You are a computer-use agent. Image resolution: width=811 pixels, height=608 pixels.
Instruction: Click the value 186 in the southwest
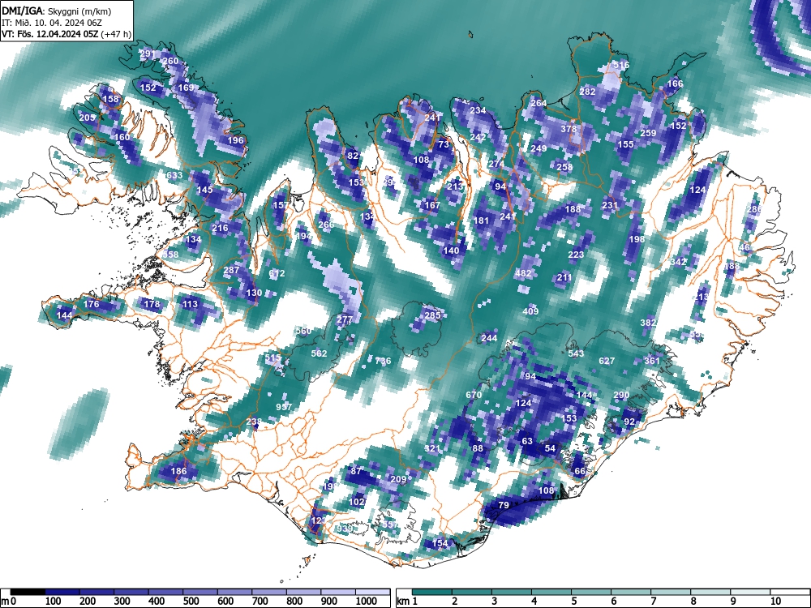[x=178, y=471]
